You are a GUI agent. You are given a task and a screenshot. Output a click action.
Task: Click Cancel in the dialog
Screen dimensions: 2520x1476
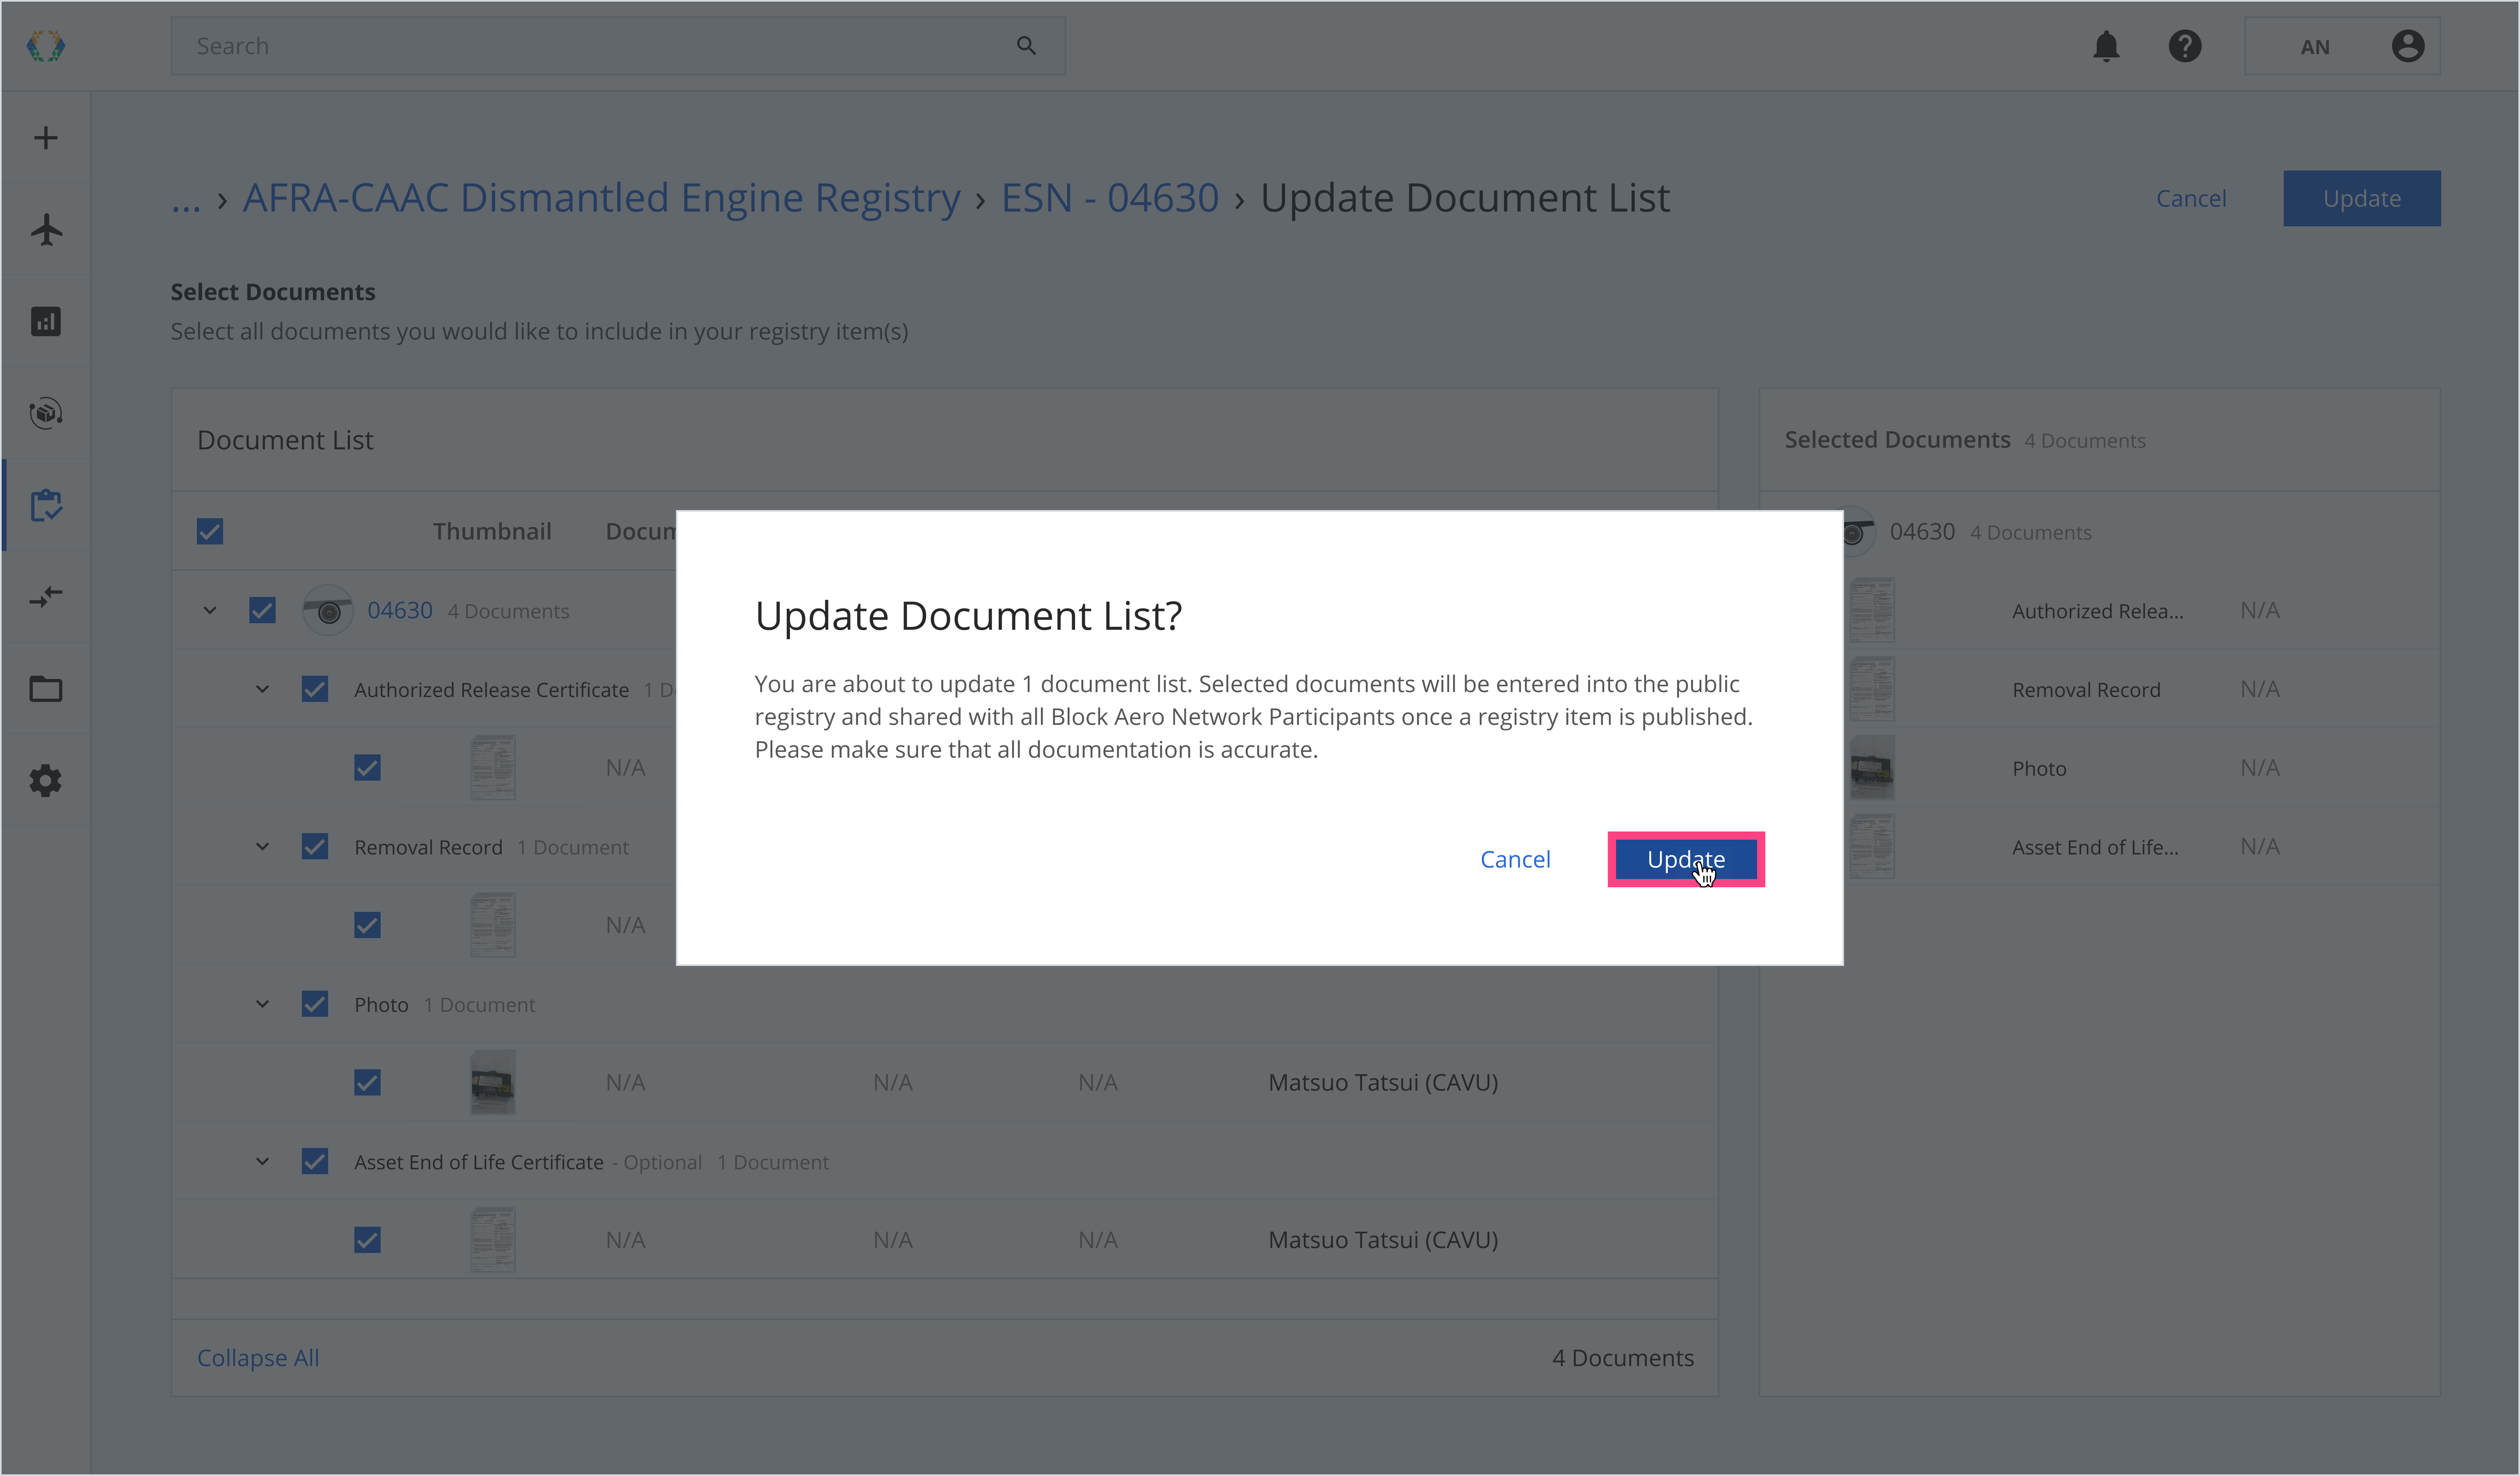pyautogui.click(x=1515, y=859)
